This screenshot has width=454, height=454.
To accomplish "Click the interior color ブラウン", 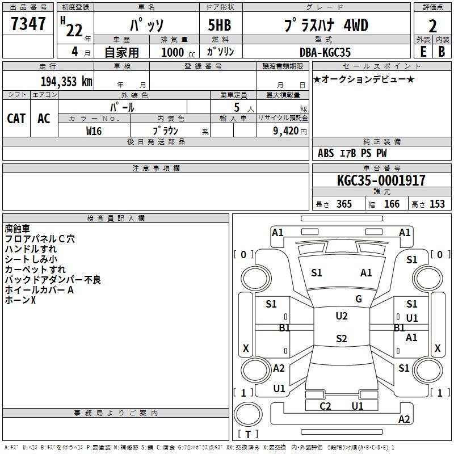I will 165,131.
